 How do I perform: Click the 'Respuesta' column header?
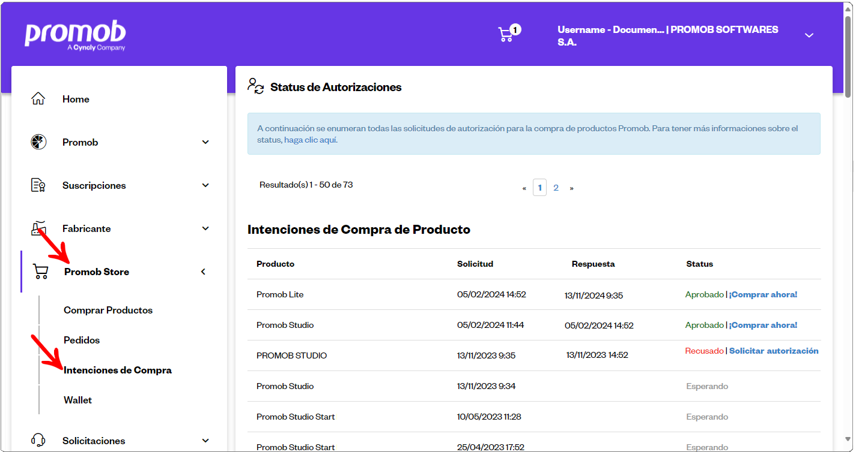tap(593, 264)
